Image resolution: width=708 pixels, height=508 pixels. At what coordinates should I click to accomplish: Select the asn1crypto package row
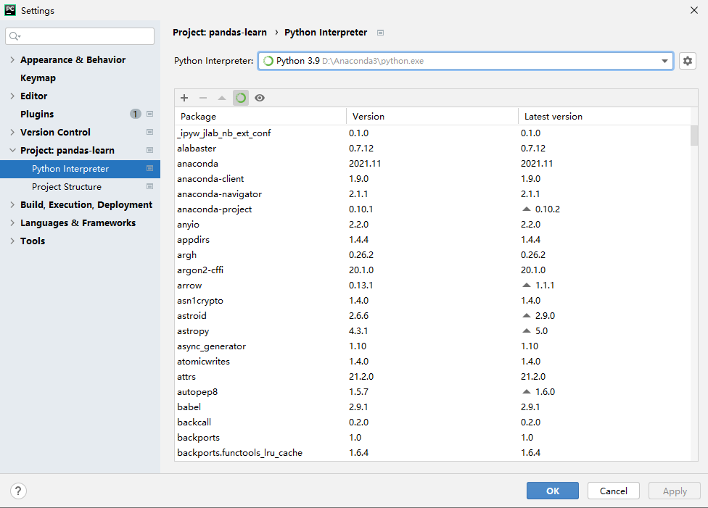(432, 301)
